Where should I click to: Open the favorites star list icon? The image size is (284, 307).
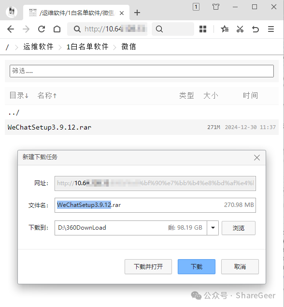point(225,29)
